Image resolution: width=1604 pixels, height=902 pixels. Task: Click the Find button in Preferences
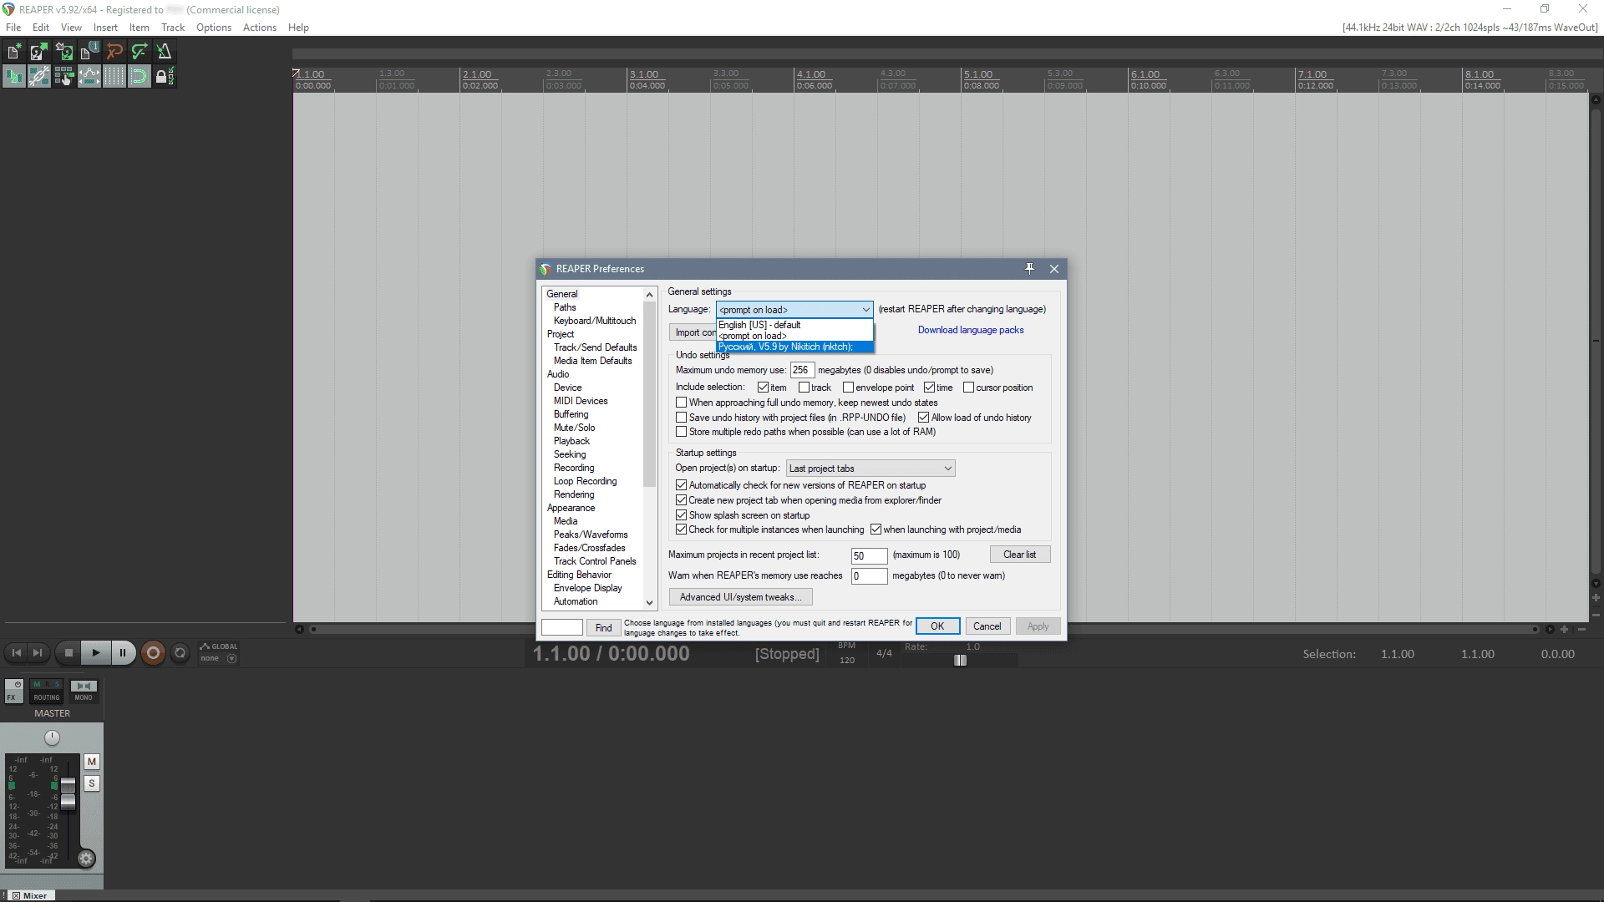click(x=603, y=628)
